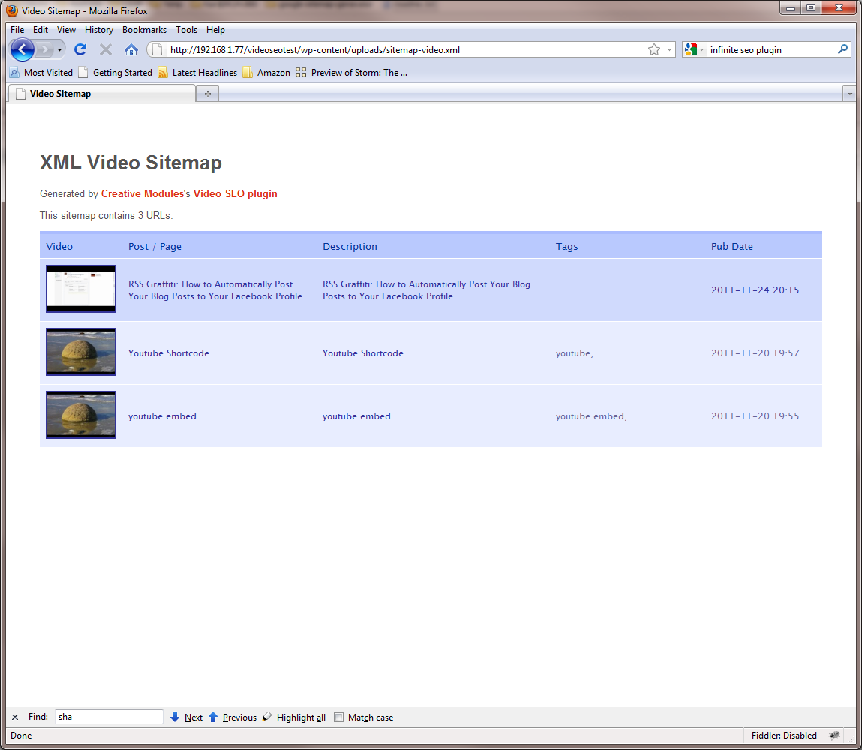
Task: Click the Fiddler: Disabled status entry
Action: pos(784,735)
